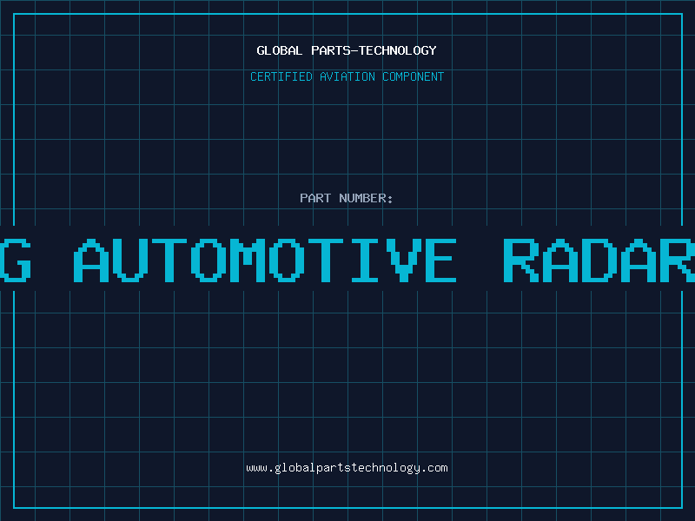Click the word PART above the banner
The height and width of the screenshot is (521, 695).
pyautogui.click(x=315, y=198)
